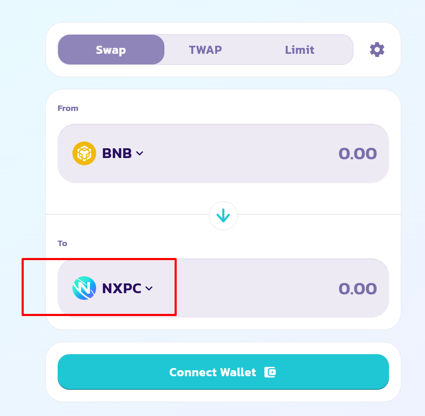The width and height of the screenshot is (425, 416).
Task: Flip tokens with the down arrow
Action: click(223, 216)
